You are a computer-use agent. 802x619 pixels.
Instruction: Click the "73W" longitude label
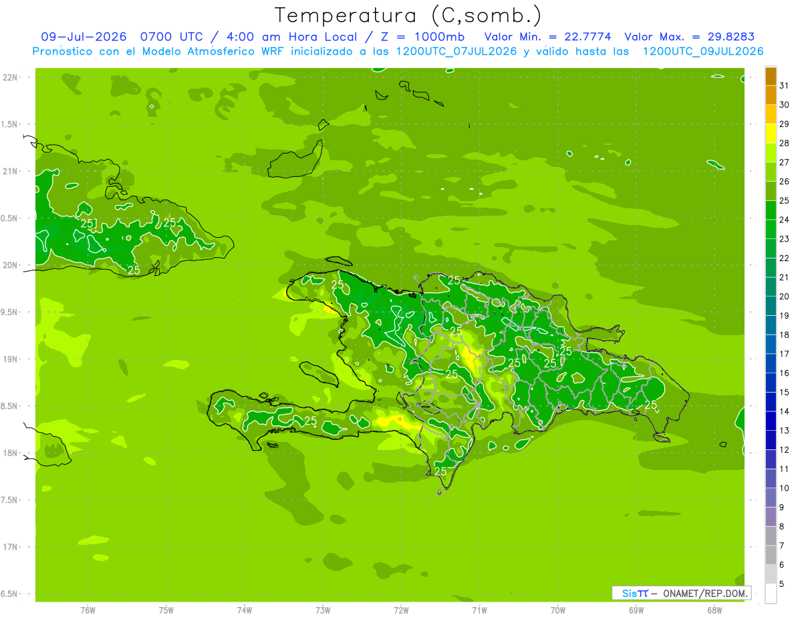click(x=323, y=610)
